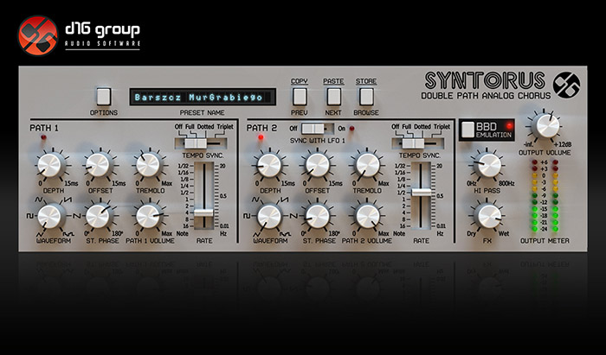The image size is (606, 355).
Task: Click the Path 1 St. Phase knob
Action: tap(99, 216)
